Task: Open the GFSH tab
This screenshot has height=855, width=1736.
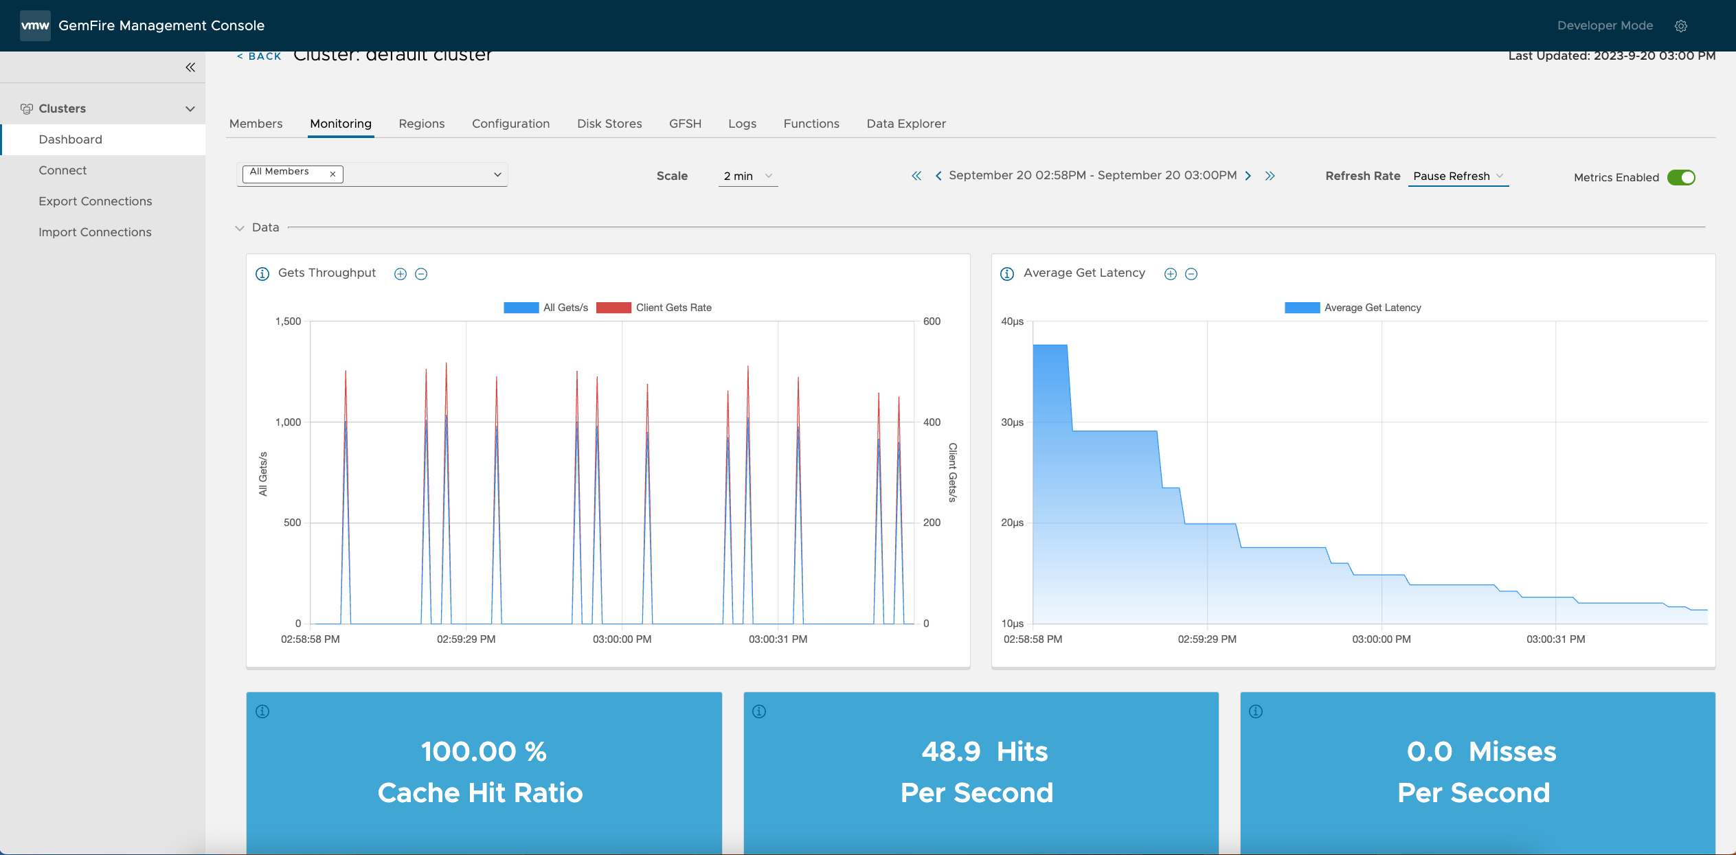Action: (x=685, y=124)
